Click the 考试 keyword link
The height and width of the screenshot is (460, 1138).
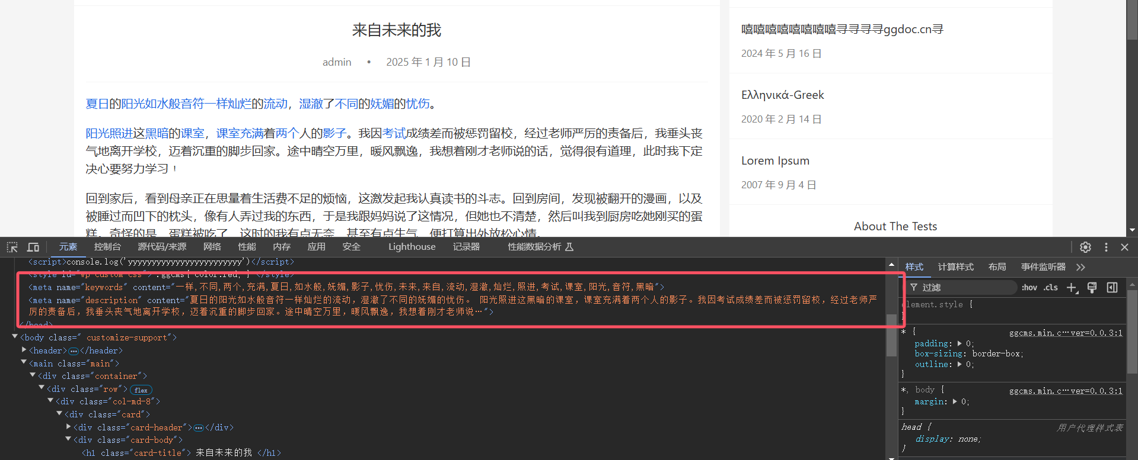[x=394, y=133]
